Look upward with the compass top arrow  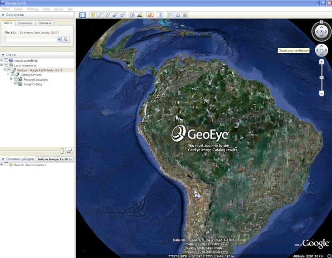pyautogui.click(x=322, y=27)
